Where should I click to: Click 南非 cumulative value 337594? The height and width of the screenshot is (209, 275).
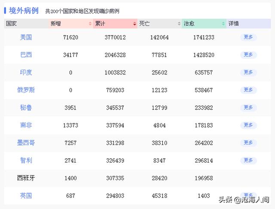click(x=115, y=125)
